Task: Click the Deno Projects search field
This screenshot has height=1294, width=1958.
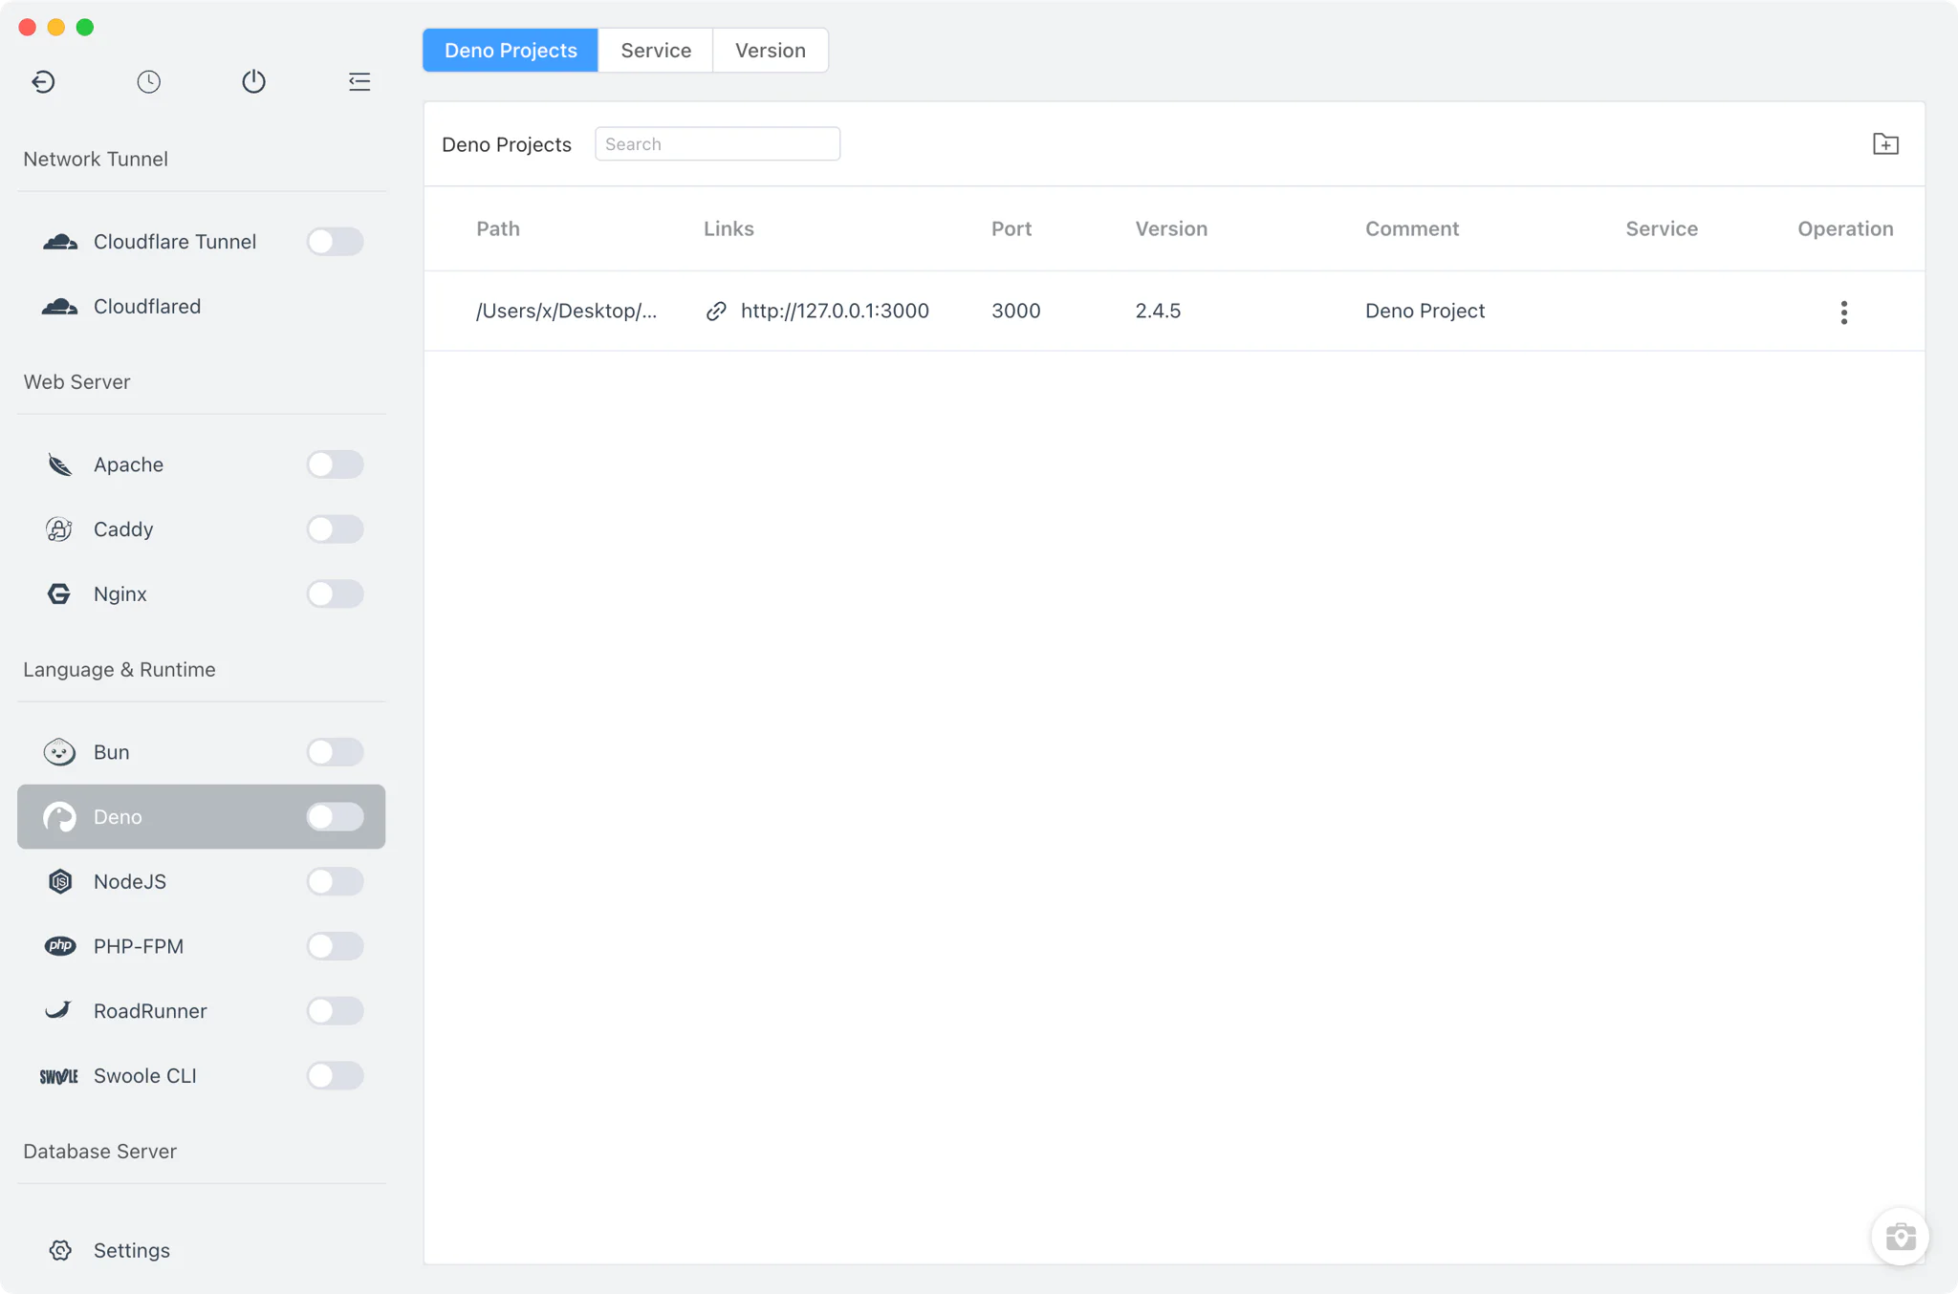Action: pos(717,144)
